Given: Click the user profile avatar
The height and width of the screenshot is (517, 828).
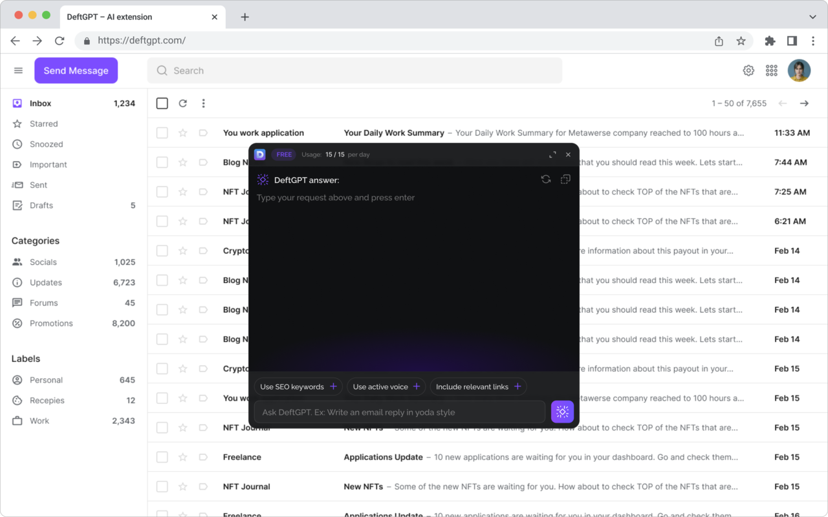Looking at the screenshot, I should pos(799,70).
